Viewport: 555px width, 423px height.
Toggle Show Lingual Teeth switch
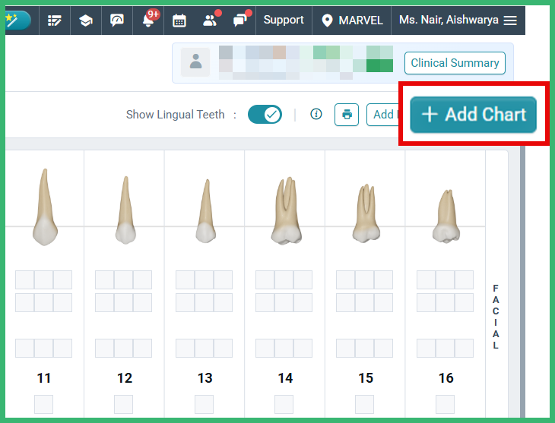(265, 115)
